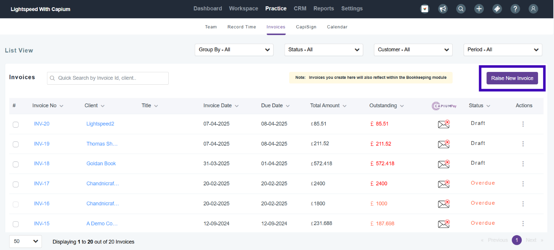Image resolution: width=554 pixels, height=250 pixels.
Task: Click the Next pagination link
Action: tap(531, 240)
